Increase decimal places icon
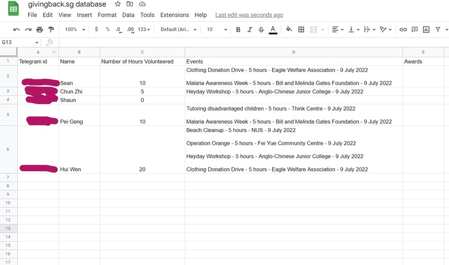Screen dimensions: 449x265 130,30
